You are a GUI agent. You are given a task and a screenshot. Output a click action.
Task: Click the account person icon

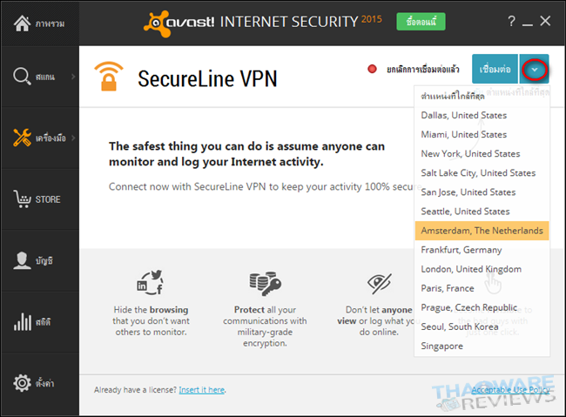(x=24, y=260)
